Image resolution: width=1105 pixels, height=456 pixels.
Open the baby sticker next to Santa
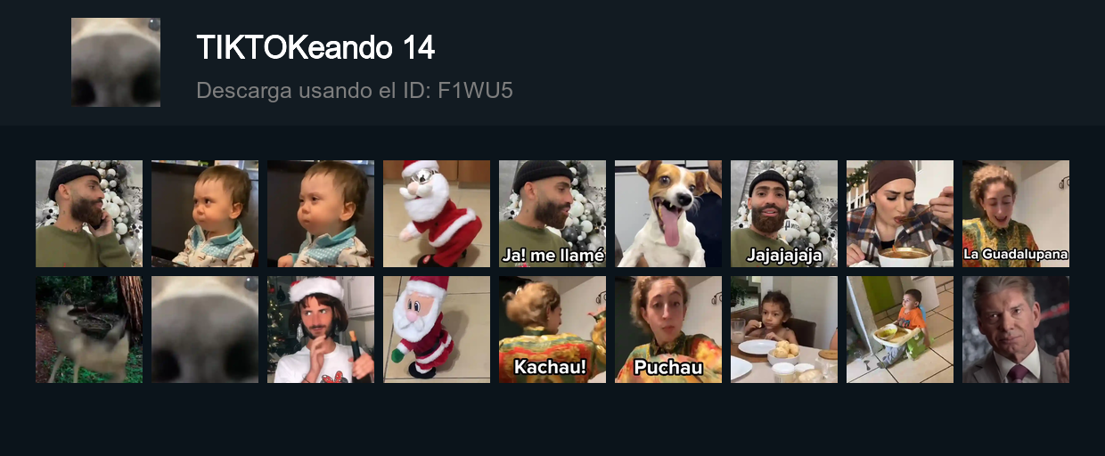click(321, 214)
